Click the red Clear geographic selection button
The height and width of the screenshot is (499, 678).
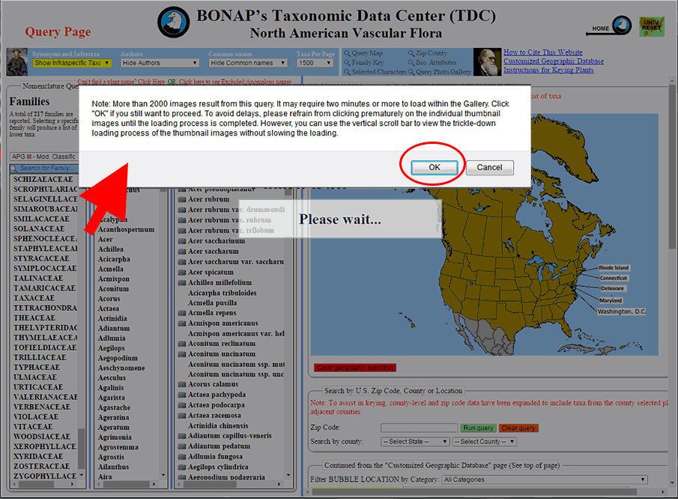pyautogui.click(x=354, y=367)
